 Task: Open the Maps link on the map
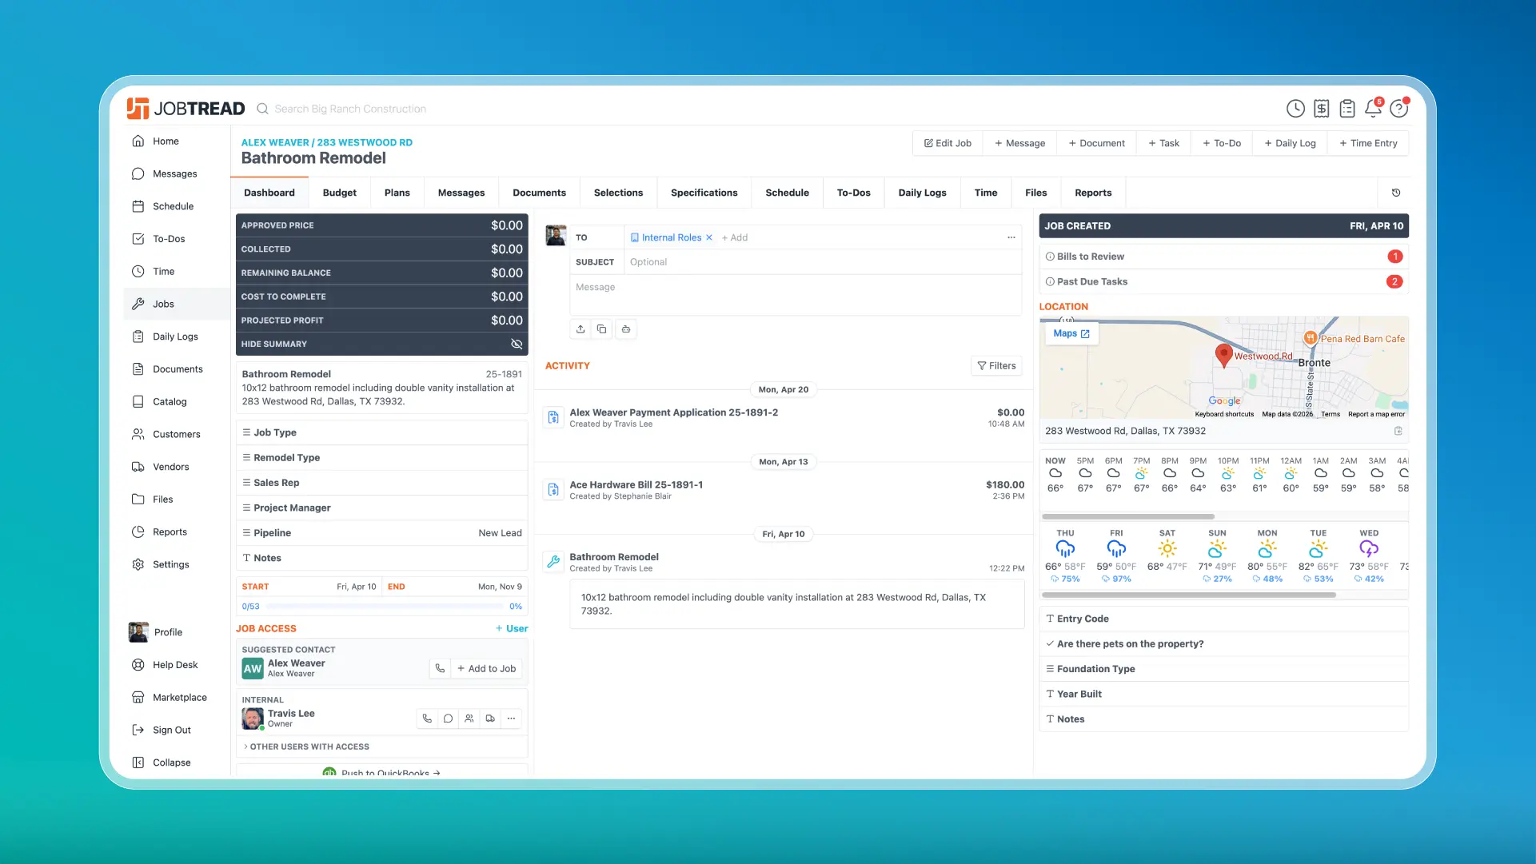(x=1071, y=334)
